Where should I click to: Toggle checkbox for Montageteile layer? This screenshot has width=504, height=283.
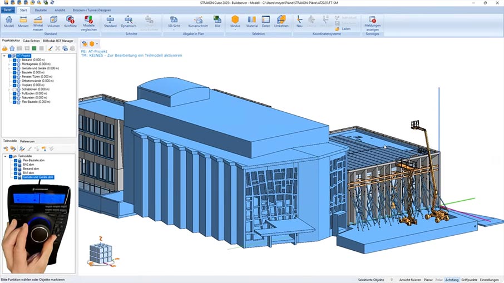(14, 64)
